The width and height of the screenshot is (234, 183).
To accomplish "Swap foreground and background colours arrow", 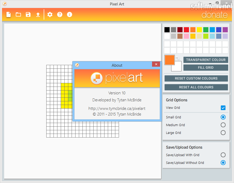I will point(178,59).
